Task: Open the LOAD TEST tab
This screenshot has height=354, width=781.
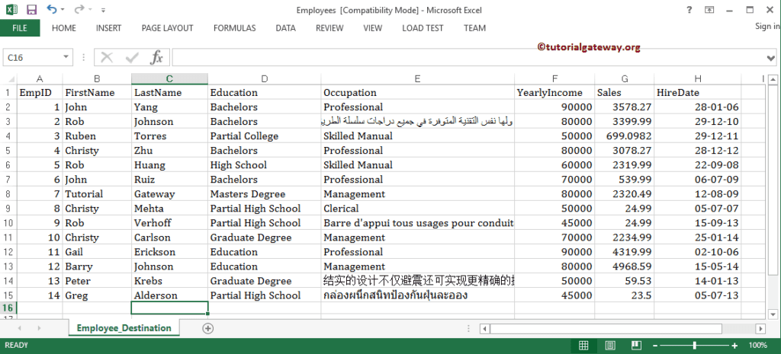Action: (x=423, y=28)
